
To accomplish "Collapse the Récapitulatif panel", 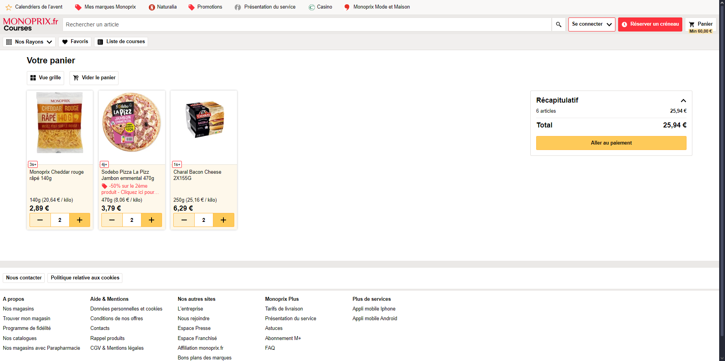I will point(683,101).
